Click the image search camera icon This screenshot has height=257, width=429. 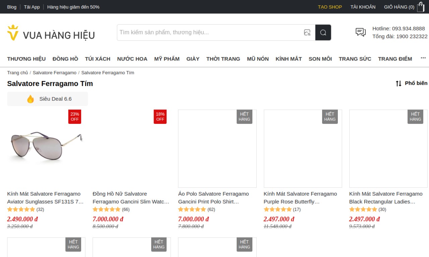307,32
